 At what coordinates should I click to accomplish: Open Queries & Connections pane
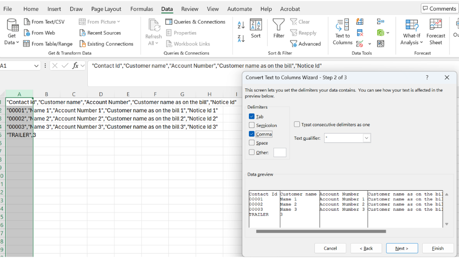coord(196,22)
